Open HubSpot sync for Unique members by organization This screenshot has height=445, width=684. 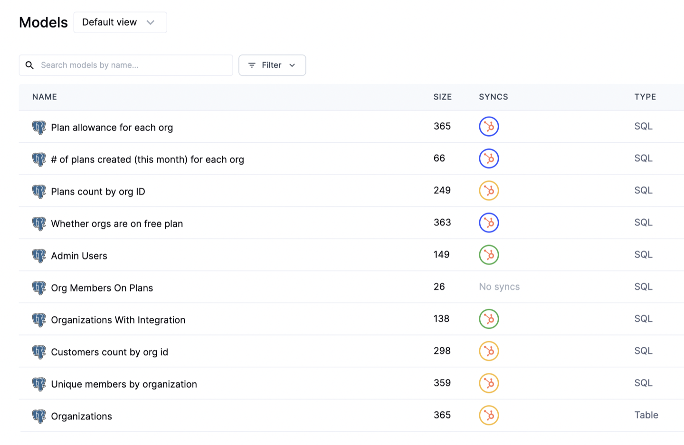point(489,383)
